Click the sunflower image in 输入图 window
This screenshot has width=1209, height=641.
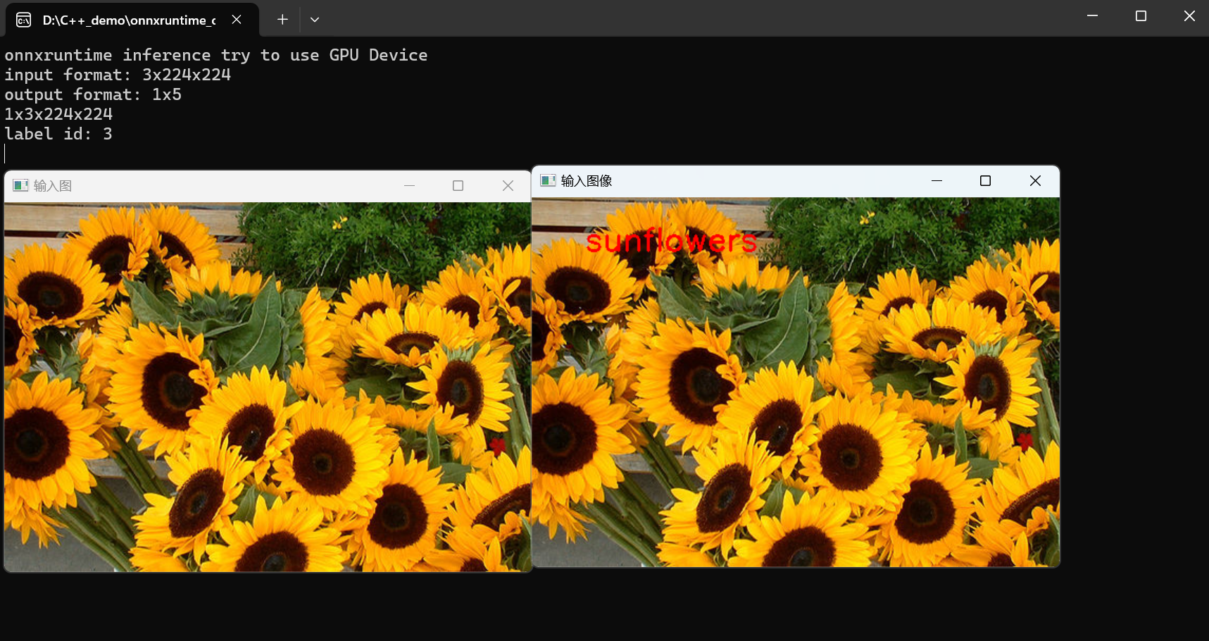point(268,387)
